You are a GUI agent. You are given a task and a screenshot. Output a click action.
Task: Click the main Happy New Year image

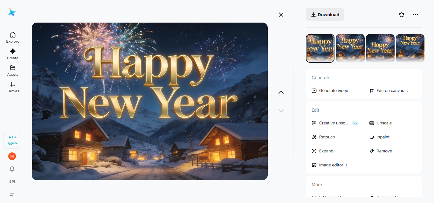[x=150, y=101]
